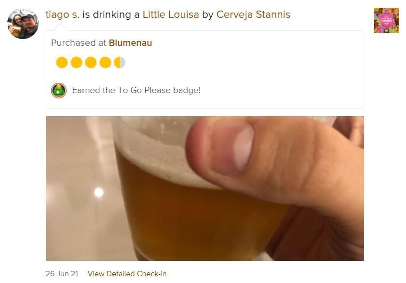Click the fourth rating cap
This screenshot has height=283, width=406.
click(106, 62)
